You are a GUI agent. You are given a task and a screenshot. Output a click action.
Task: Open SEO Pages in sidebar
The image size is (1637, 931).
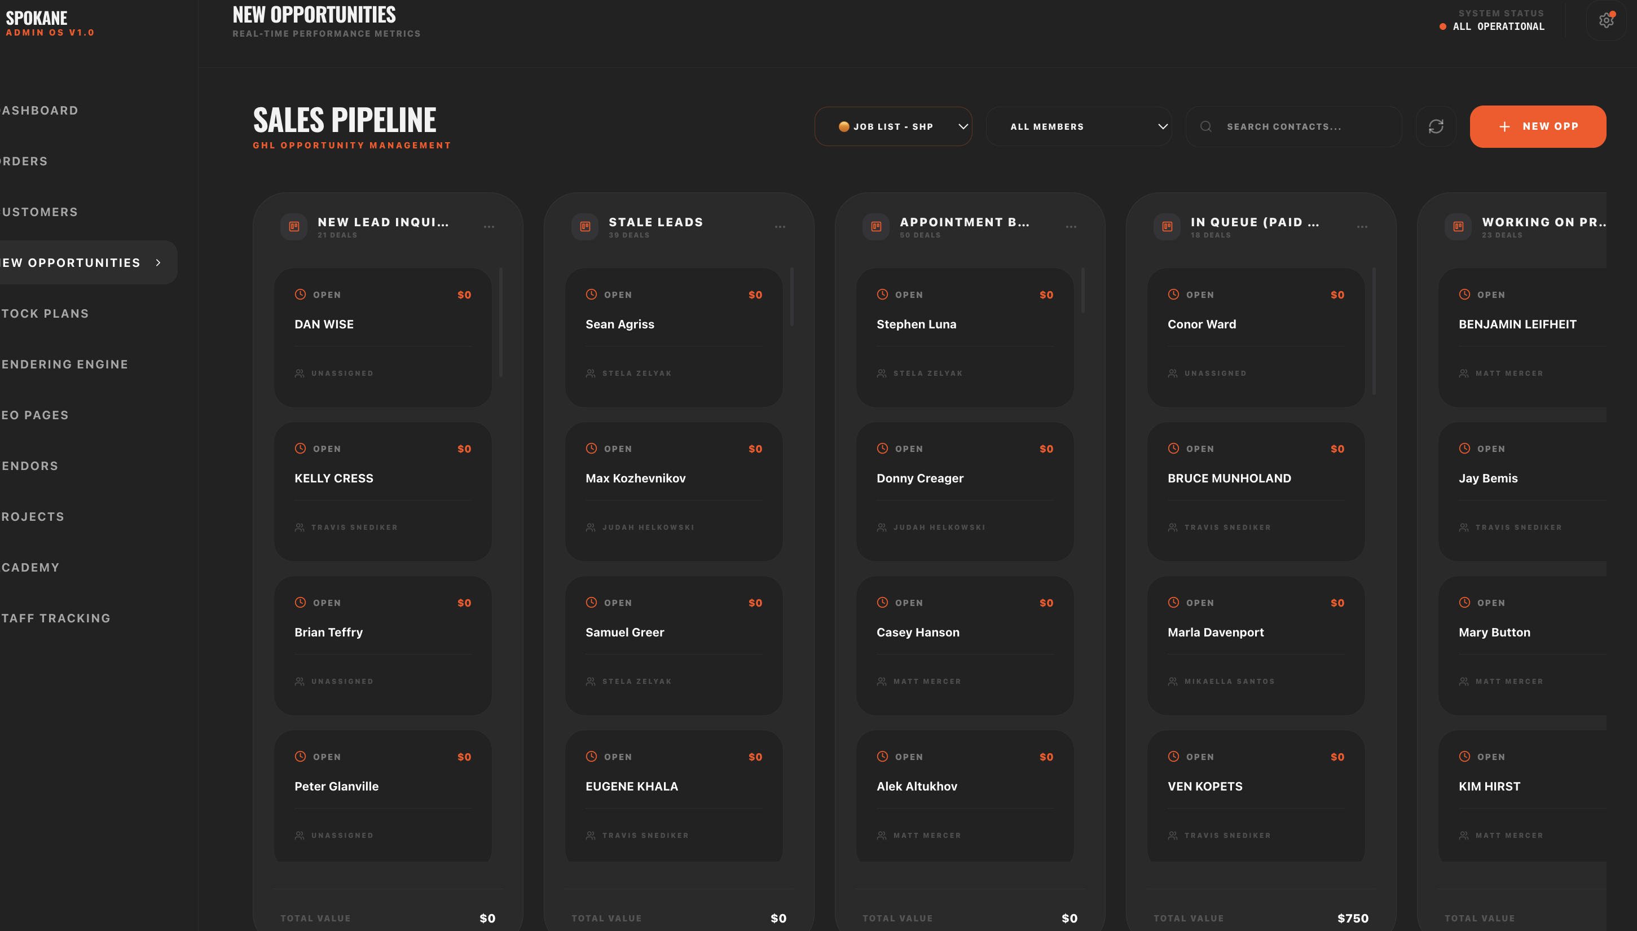pos(34,415)
